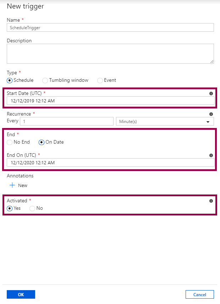The width and height of the screenshot is (220, 304).
Task: Edit the Start Date value
Action: point(110,101)
